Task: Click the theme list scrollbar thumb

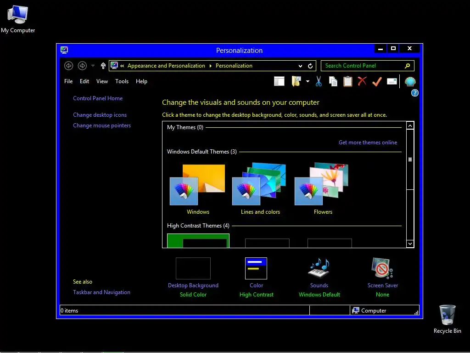Action: (x=410, y=159)
